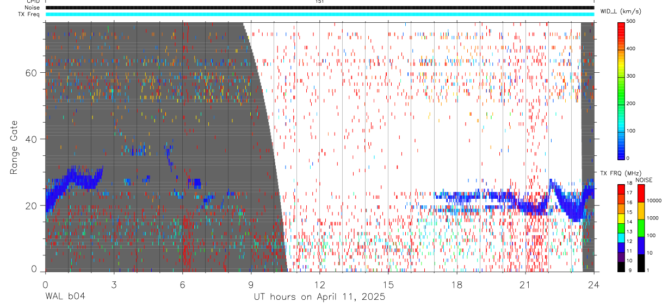The image size is (668, 308).
Task: Click the cyan 12–13 MHz swatch in TX FRQ legend
Action: pos(621,237)
